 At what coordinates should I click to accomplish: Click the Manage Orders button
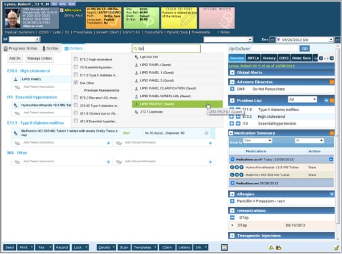pos(40,59)
